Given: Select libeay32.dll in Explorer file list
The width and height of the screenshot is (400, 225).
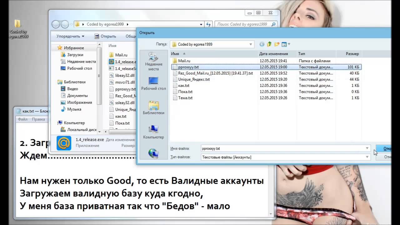Looking at the screenshot, I should (x=122, y=75).
